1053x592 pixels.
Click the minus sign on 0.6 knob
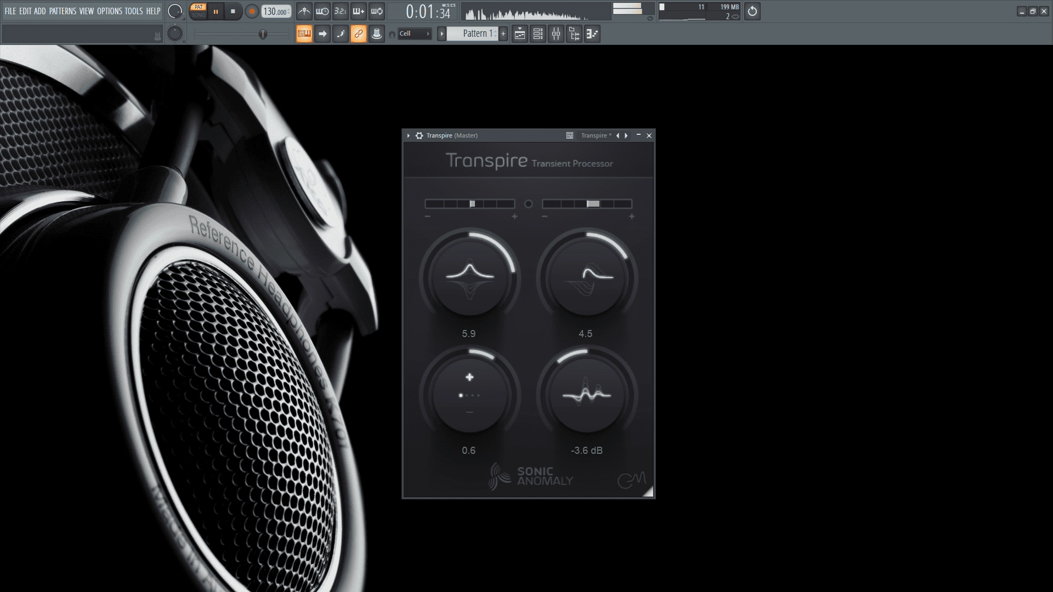pos(469,412)
